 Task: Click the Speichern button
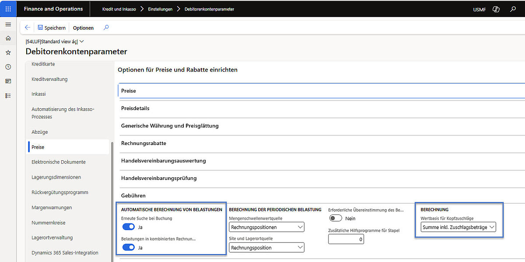pos(52,28)
